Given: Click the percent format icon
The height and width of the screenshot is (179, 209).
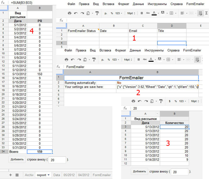Looking at the screenshot, I should pos(112,13).
